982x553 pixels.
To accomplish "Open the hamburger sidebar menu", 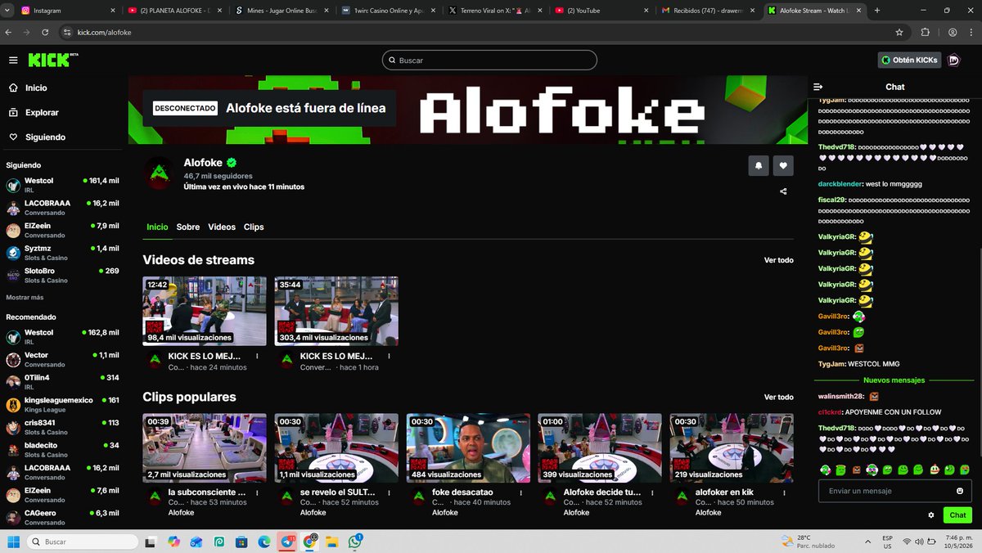I will [x=13, y=60].
